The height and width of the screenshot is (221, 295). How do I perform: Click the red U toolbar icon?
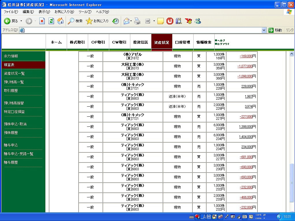pyautogui.click(x=170, y=21)
